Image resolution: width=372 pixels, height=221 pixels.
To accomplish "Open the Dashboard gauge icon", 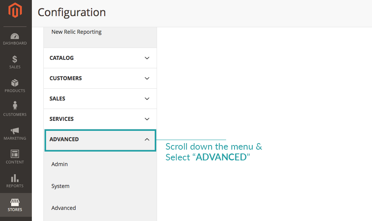I will coord(15,36).
